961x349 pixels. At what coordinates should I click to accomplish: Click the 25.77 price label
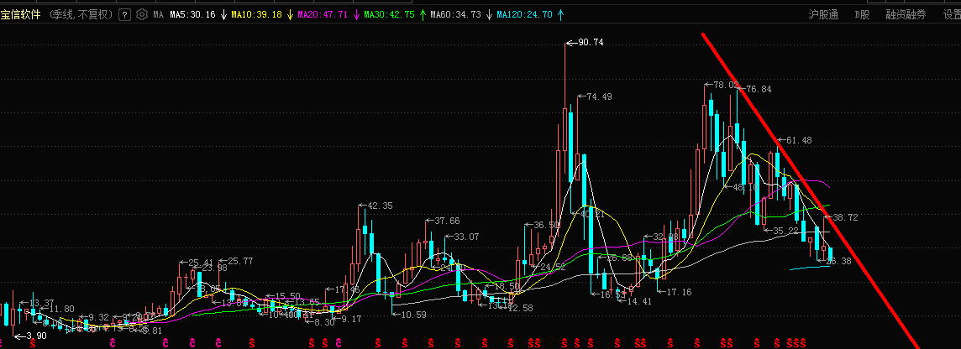coord(240,261)
